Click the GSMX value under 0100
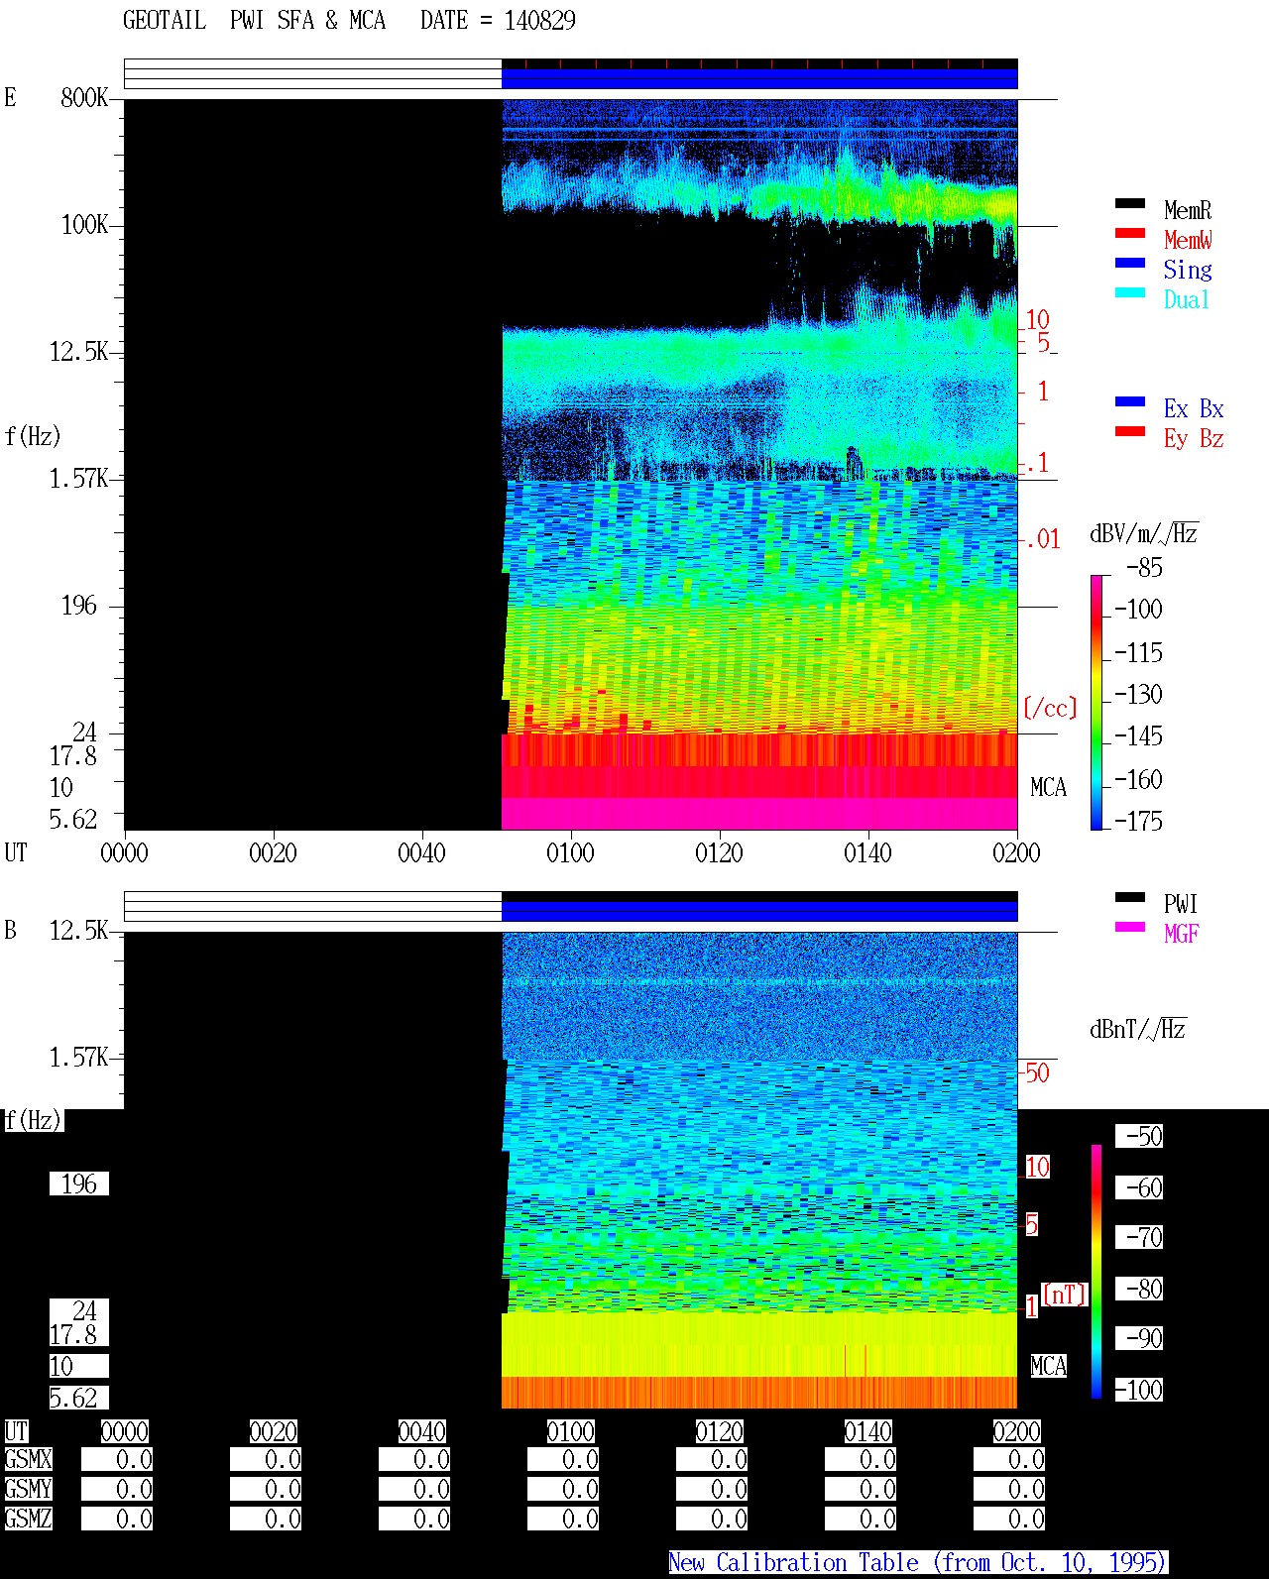Screen dimensions: 1269x1579 (x=563, y=1460)
